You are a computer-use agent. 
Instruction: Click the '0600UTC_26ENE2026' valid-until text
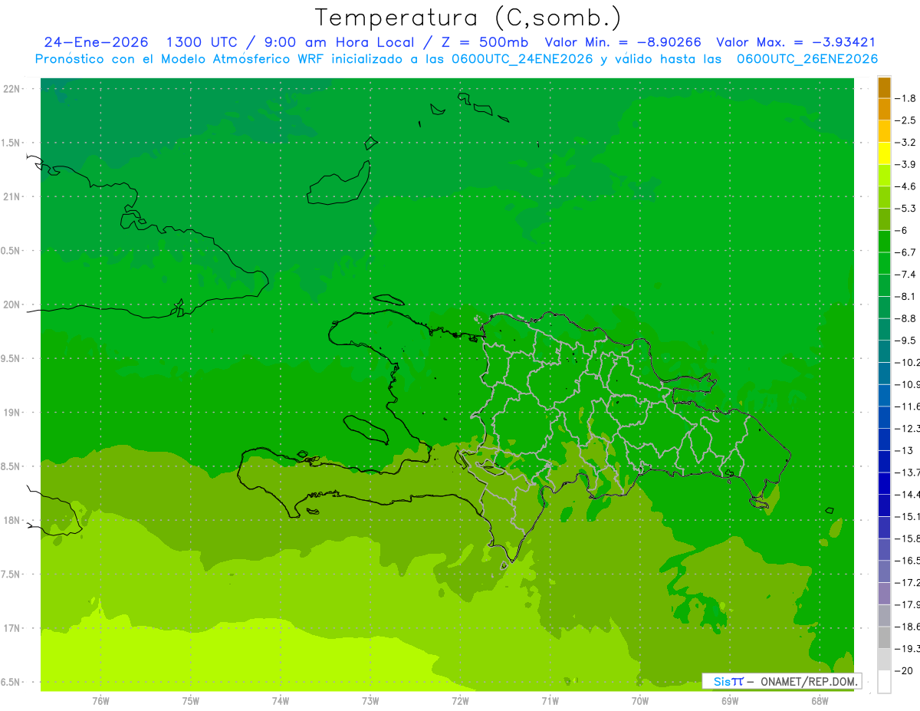coord(807,59)
